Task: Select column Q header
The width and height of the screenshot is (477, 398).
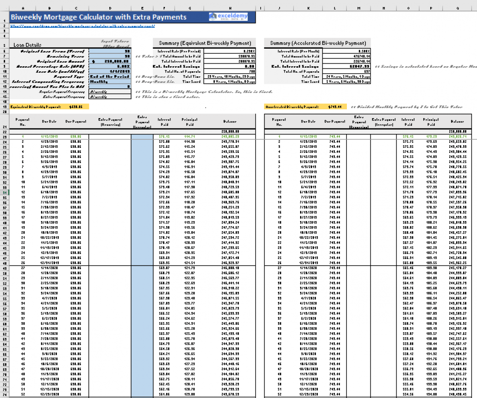Action: (x=458, y=8)
